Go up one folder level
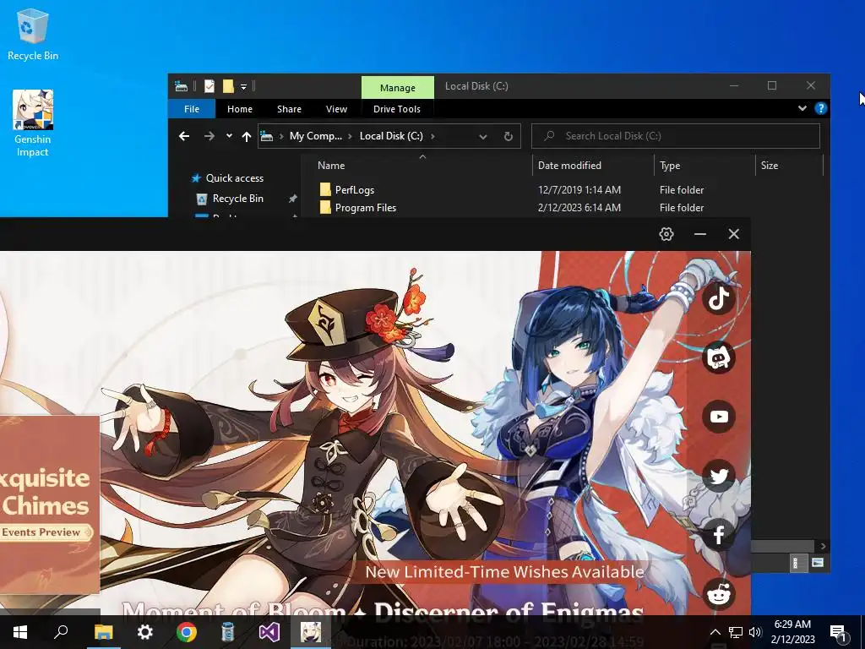This screenshot has width=865, height=649. click(246, 136)
